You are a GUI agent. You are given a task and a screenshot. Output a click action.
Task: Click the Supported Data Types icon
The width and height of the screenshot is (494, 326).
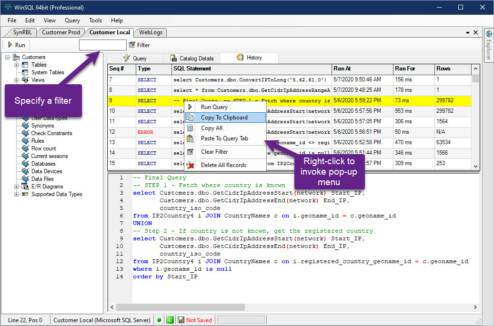point(25,194)
